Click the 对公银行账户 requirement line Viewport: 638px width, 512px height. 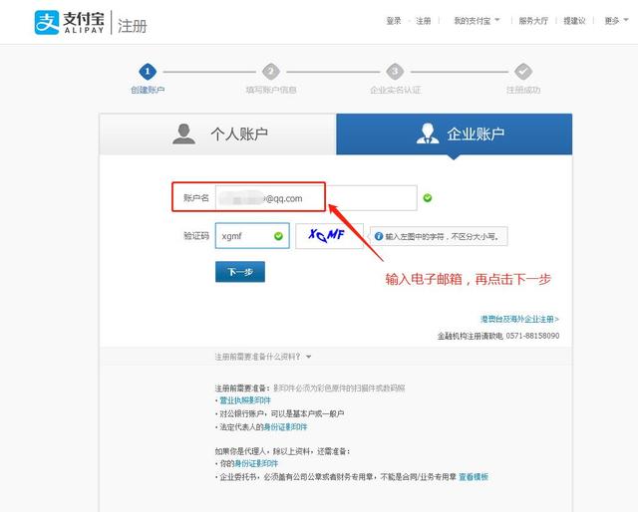[x=279, y=413]
